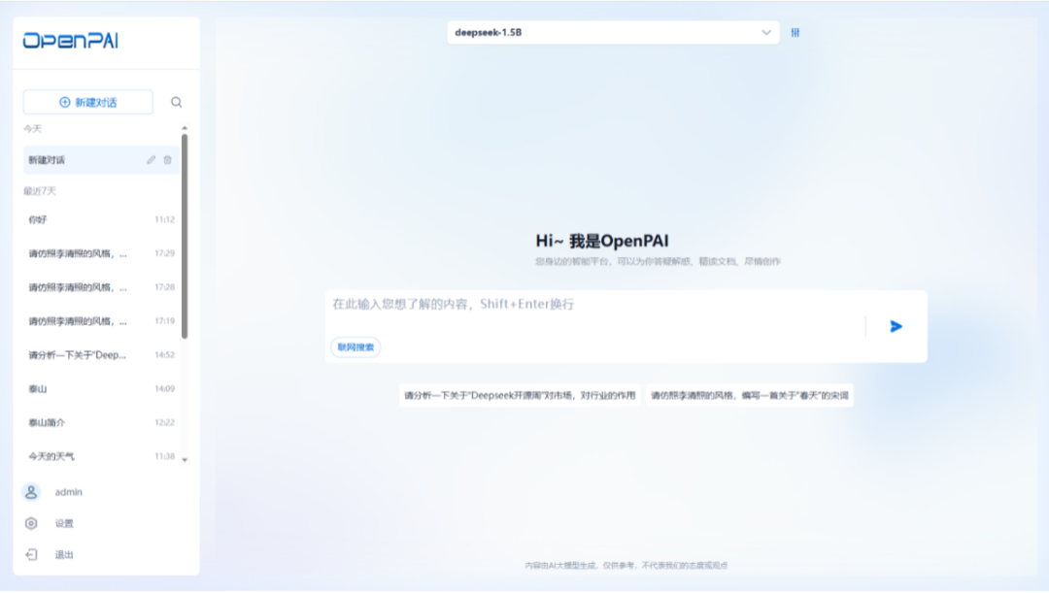Click the 最近7天 section label
This screenshot has height=593, width=1049.
[40, 191]
